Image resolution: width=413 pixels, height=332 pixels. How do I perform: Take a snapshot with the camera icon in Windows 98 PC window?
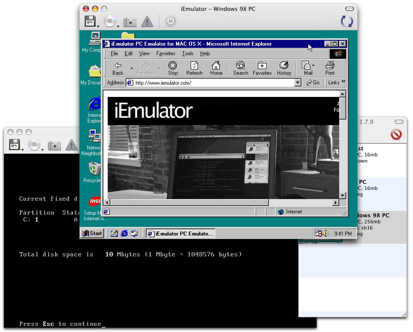(x=129, y=22)
